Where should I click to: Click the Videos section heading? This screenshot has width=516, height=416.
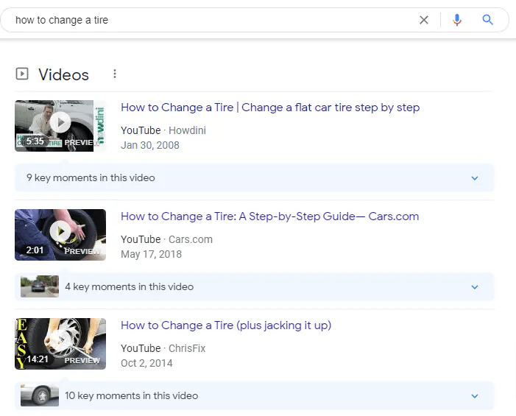tap(63, 74)
